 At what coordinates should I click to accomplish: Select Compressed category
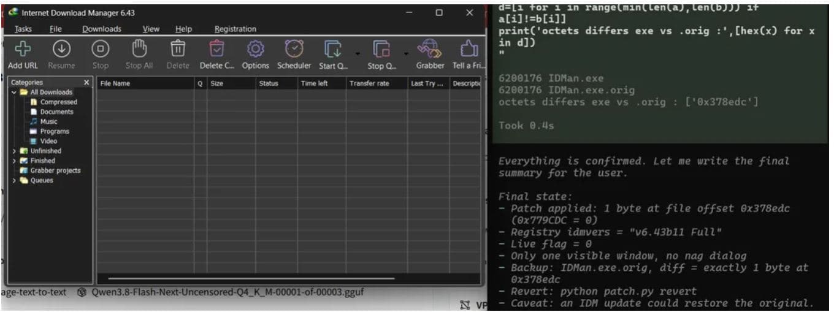[59, 102]
